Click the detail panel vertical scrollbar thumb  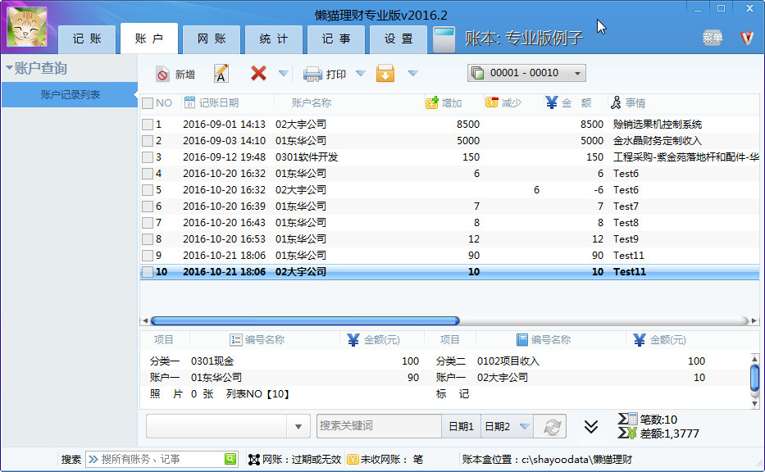754,377
